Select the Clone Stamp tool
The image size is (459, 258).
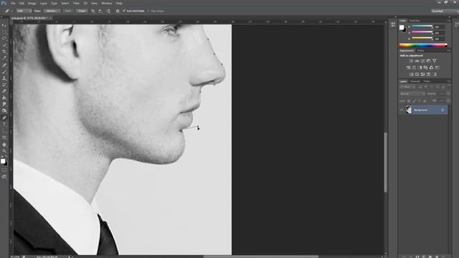tap(4, 78)
